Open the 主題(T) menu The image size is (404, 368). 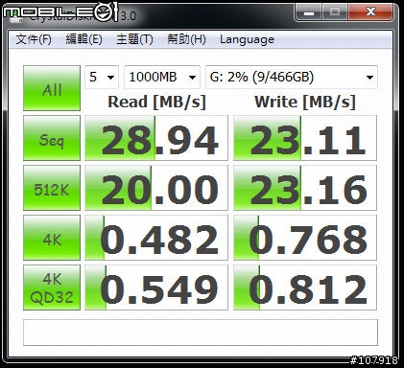click(134, 39)
